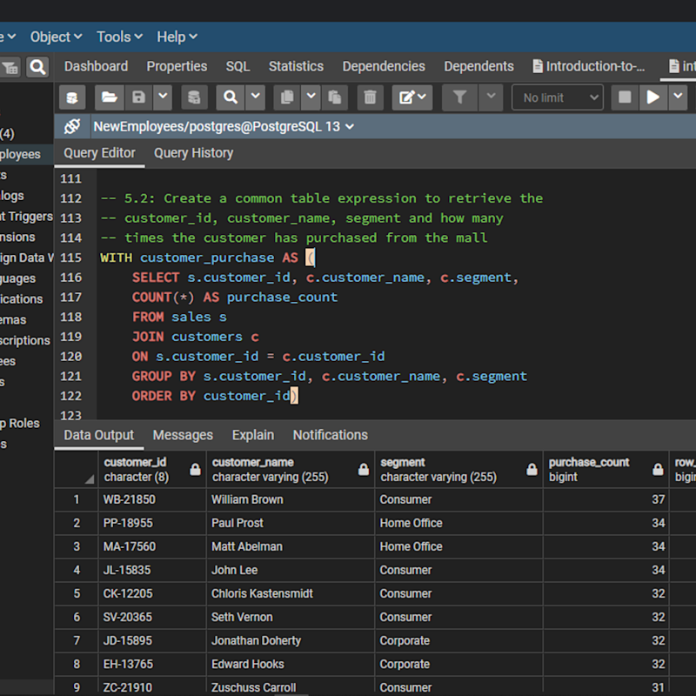Viewport: 696px width, 696px height.
Task: Switch to the Query History tab
Action: pyautogui.click(x=193, y=153)
